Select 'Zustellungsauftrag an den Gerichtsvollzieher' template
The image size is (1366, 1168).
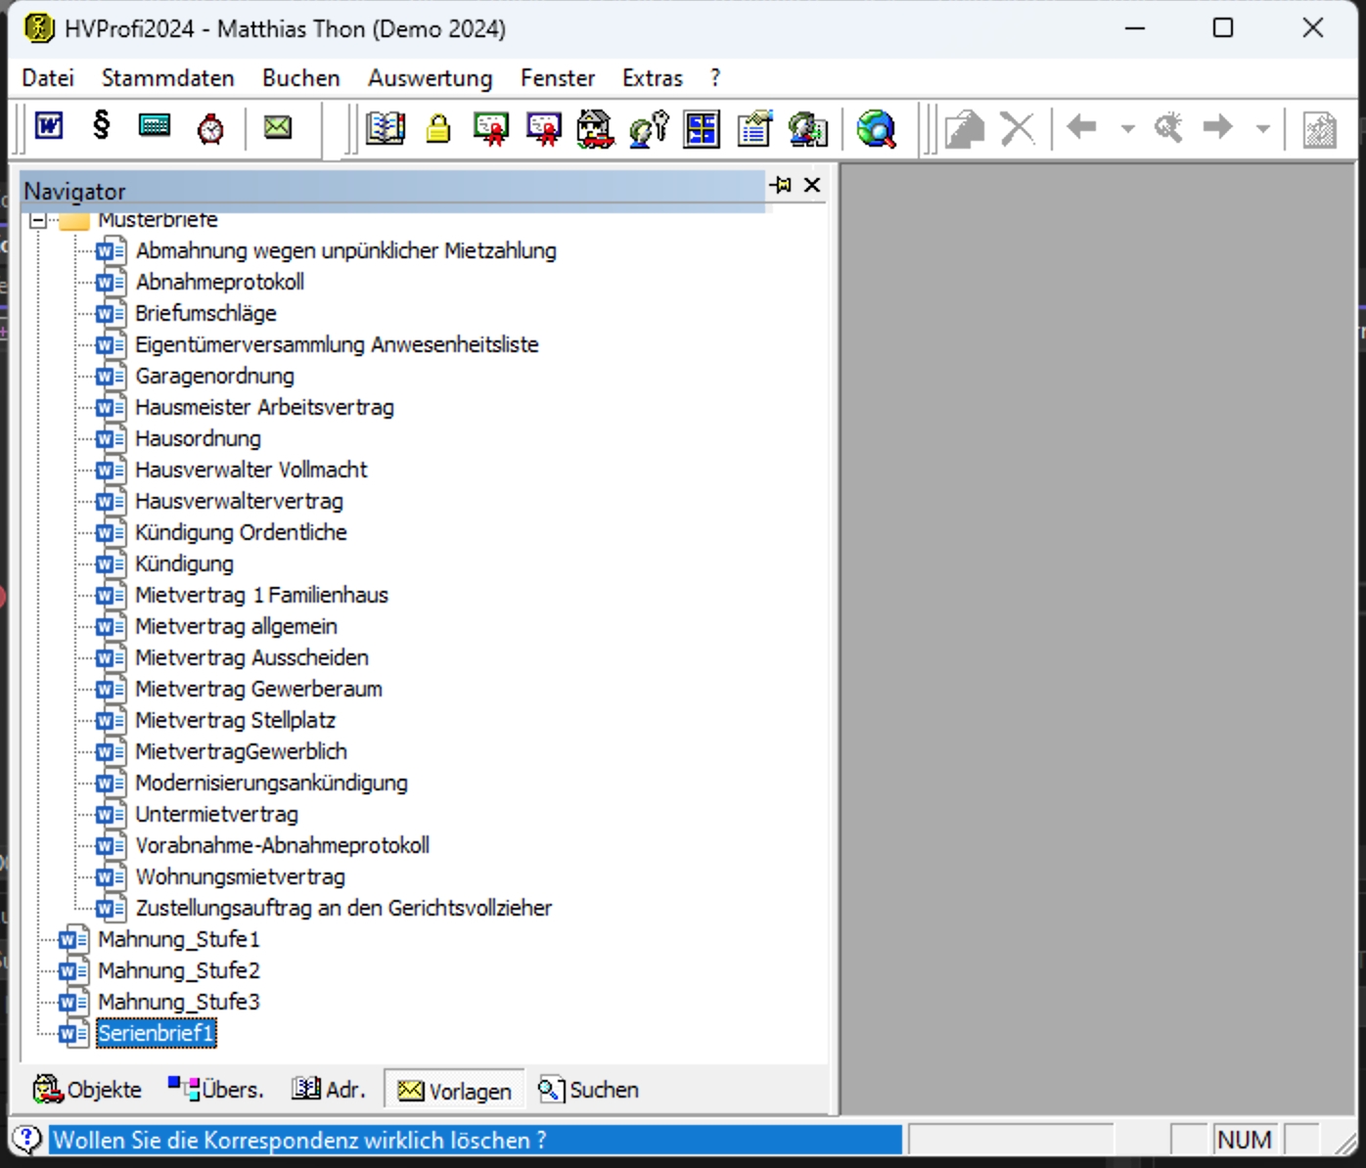pos(344,909)
